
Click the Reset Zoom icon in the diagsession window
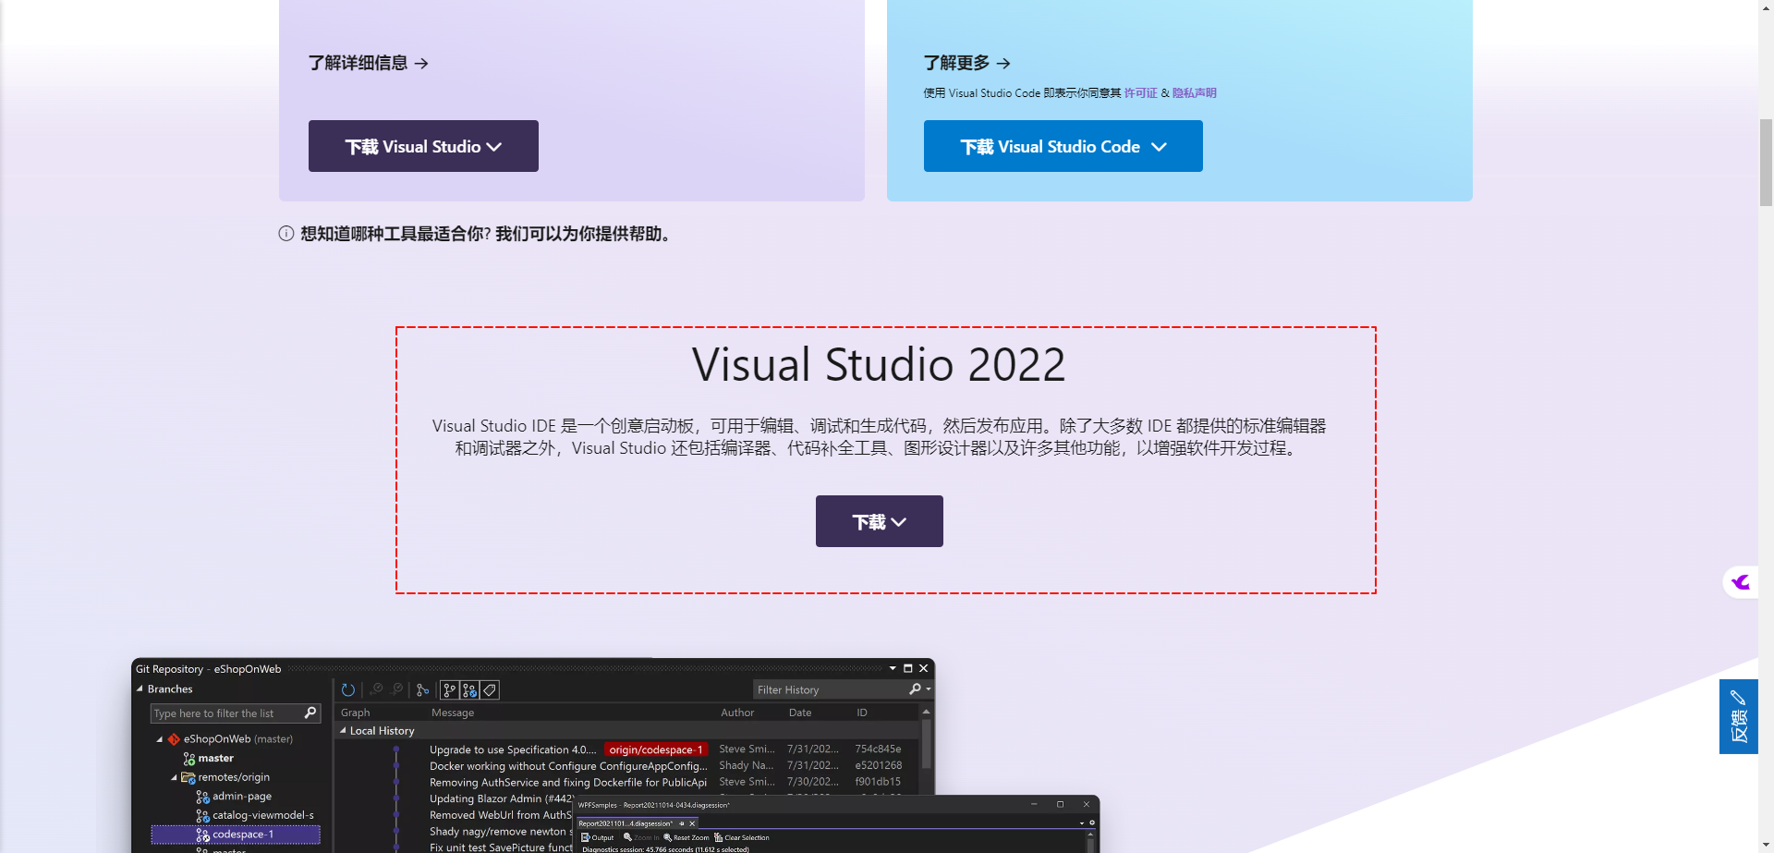(668, 837)
